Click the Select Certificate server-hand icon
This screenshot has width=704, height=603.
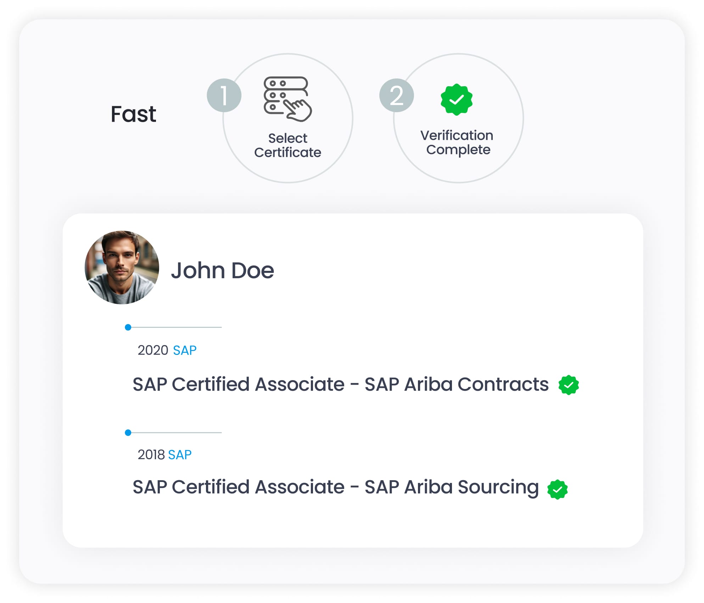click(287, 99)
